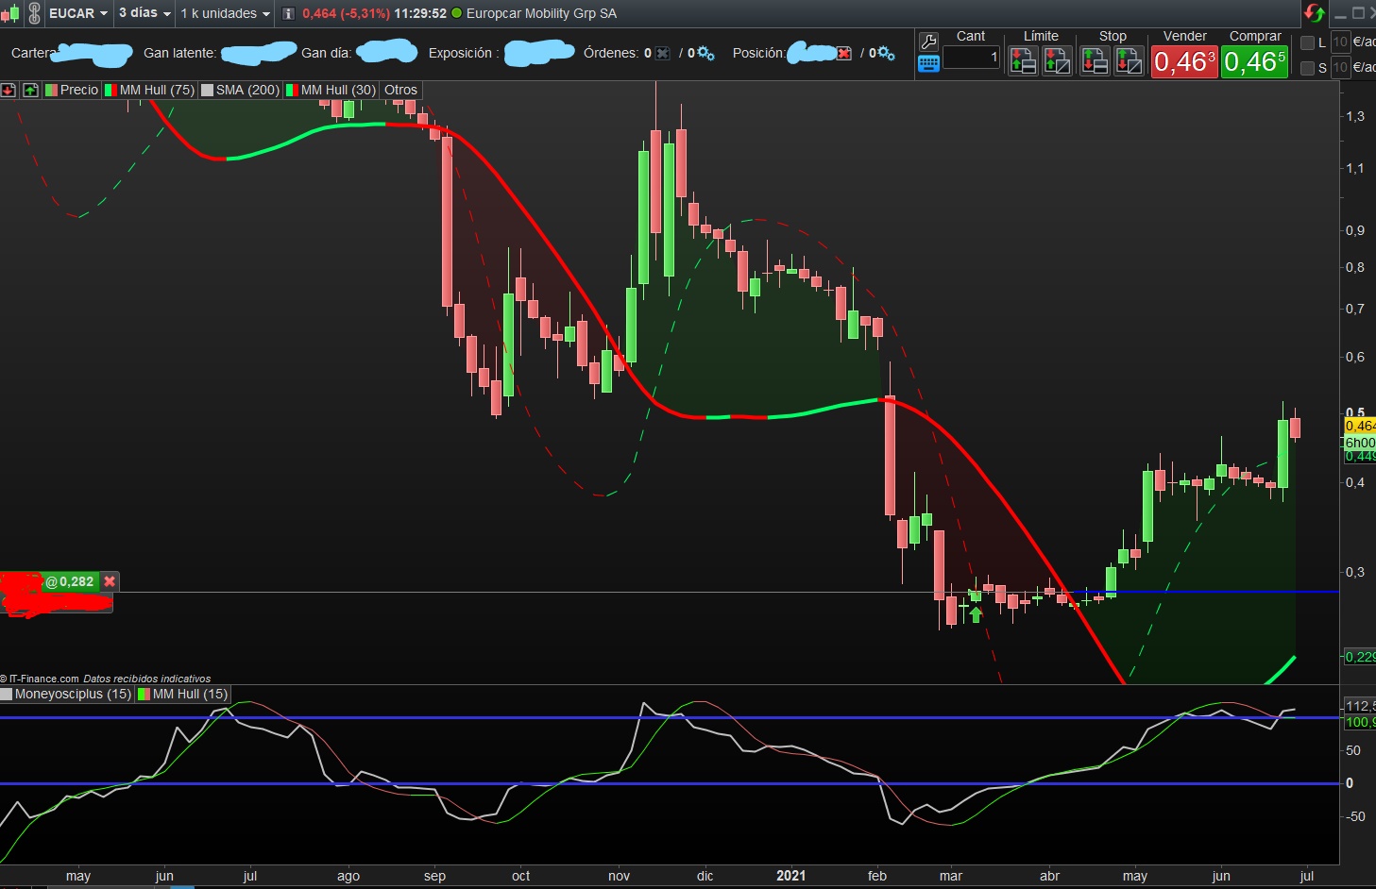The image size is (1376, 889).
Task: Open the 1 k unidades dropdown
Action: [x=225, y=13]
